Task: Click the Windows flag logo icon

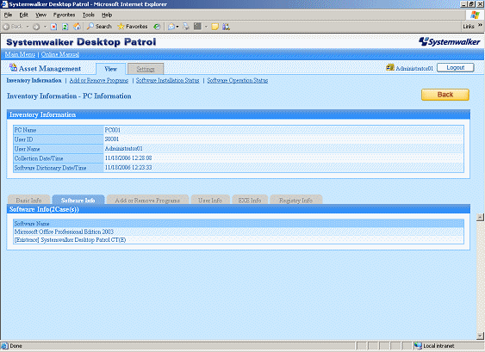Action: pyautogui.click(x=475, y=15)
